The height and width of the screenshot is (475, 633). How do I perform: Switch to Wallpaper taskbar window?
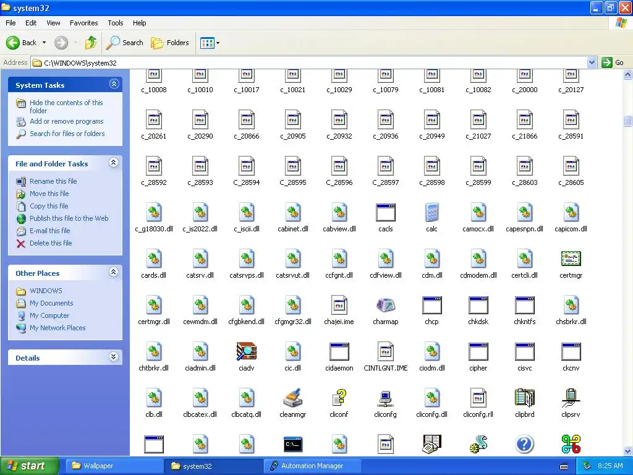(x=114, y=466)
